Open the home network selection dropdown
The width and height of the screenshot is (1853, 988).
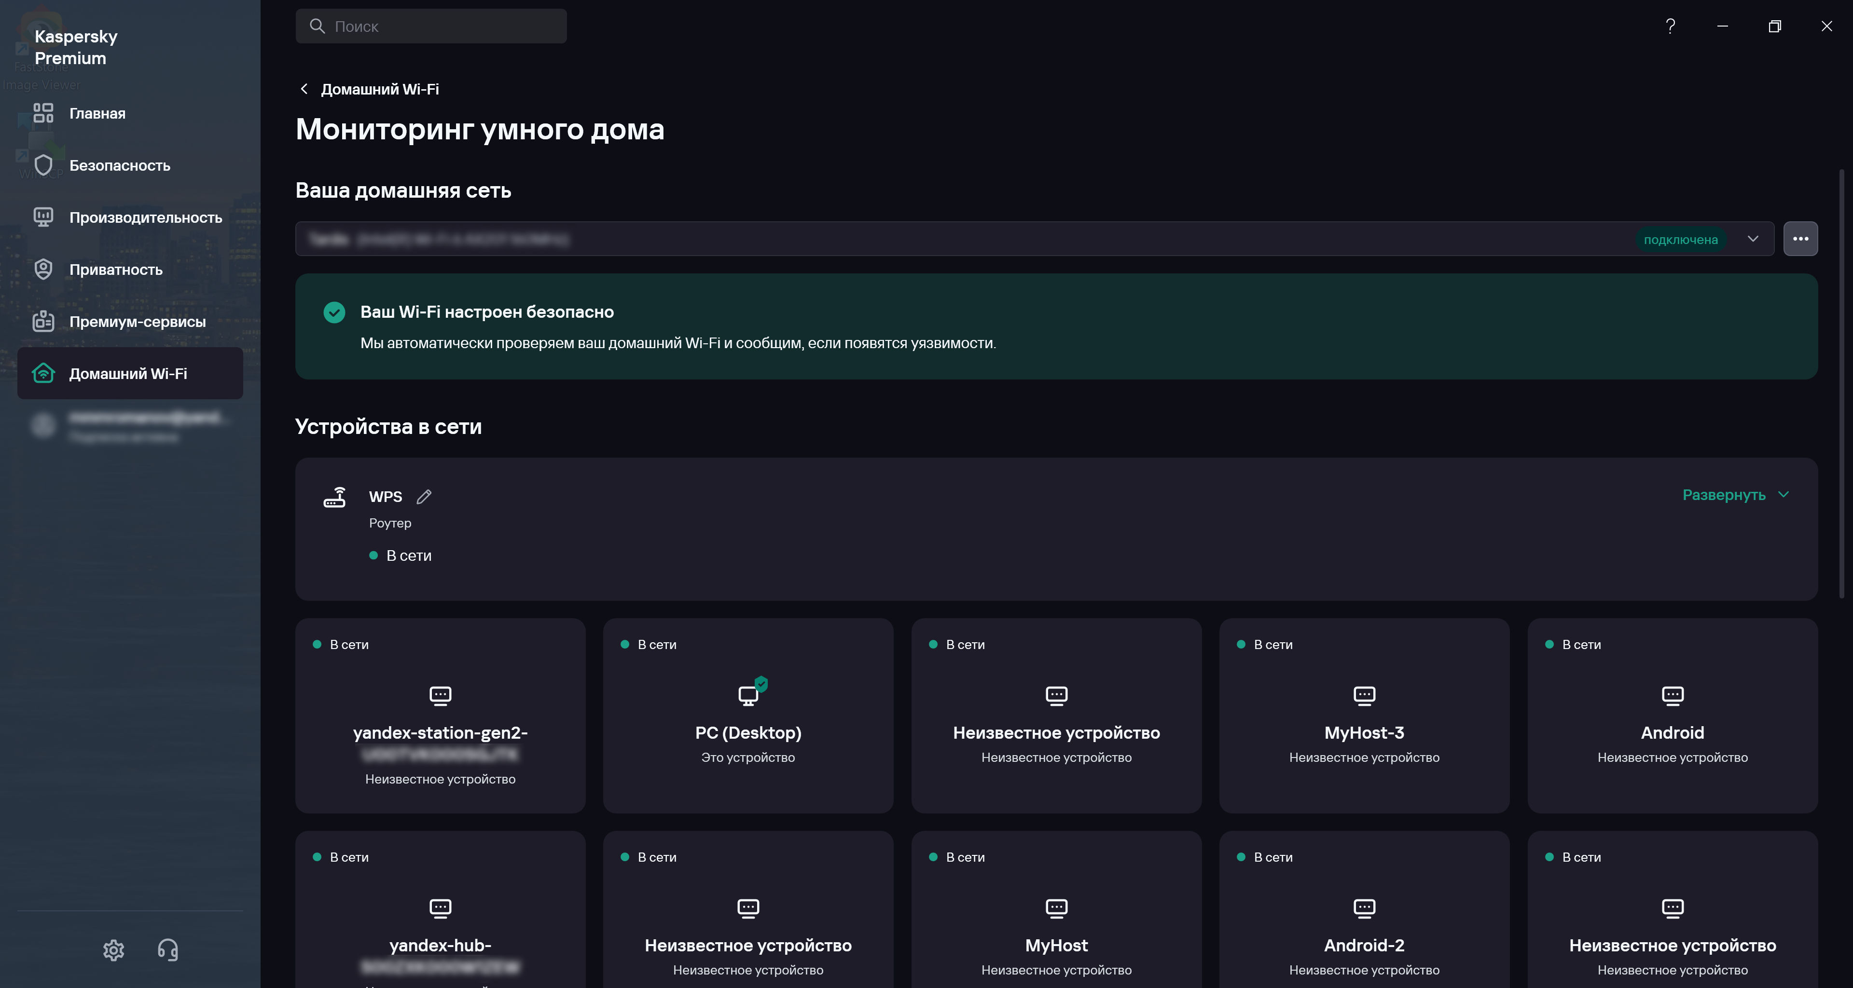tap(1752, 239)
